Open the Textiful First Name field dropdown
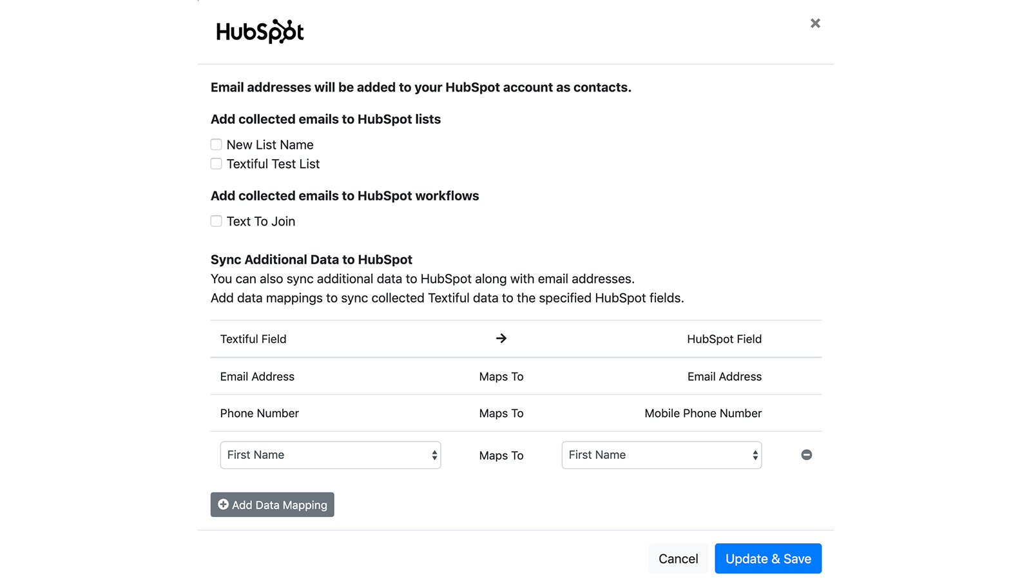Screen dimensions: 1031x580 [x=330, y=455]
